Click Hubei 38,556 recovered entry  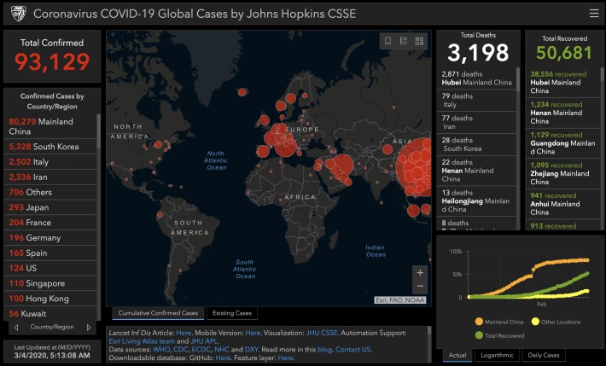tap(562, 82)
